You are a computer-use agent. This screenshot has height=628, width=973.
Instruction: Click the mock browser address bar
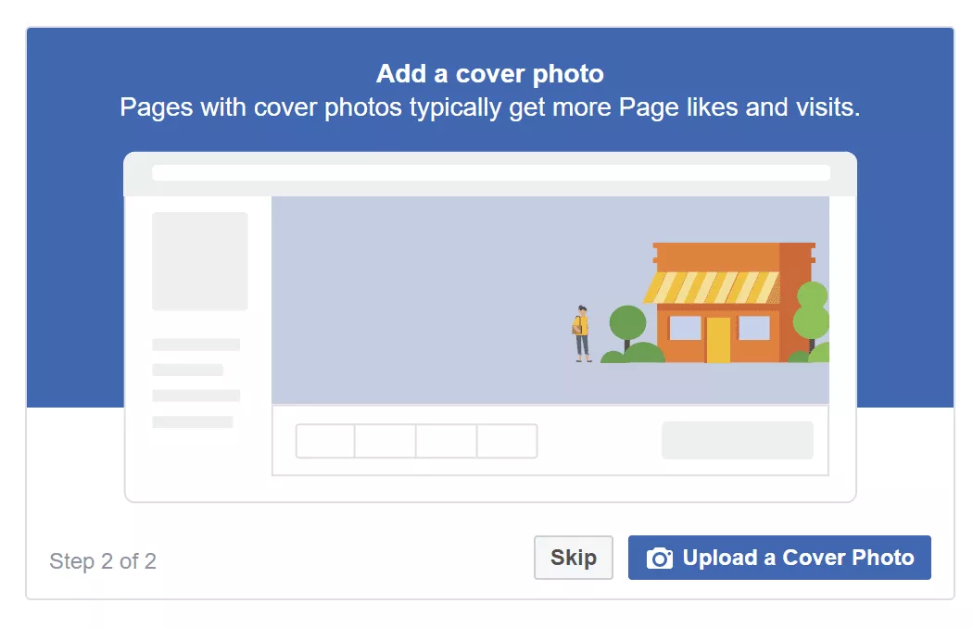[490, 173]
